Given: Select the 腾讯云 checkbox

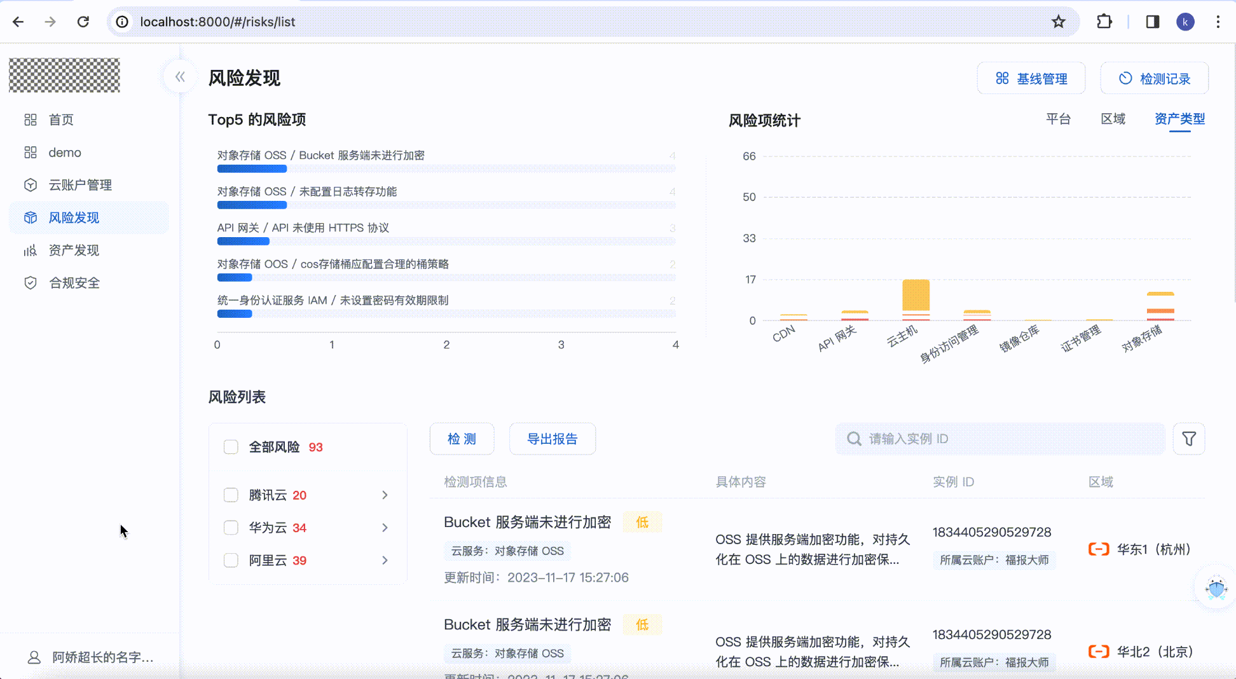Looking at the screenshot, I should click(x=231, y=495).
